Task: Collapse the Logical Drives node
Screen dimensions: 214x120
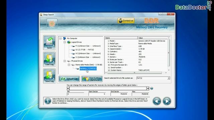Action: click(x=65, y=42)
